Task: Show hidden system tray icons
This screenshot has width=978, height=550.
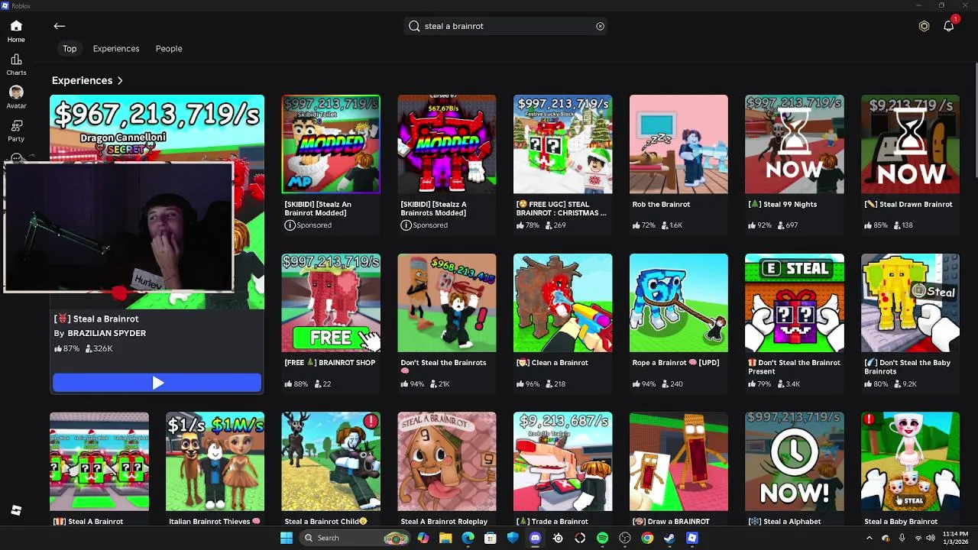Action: [x=869, y=538]
